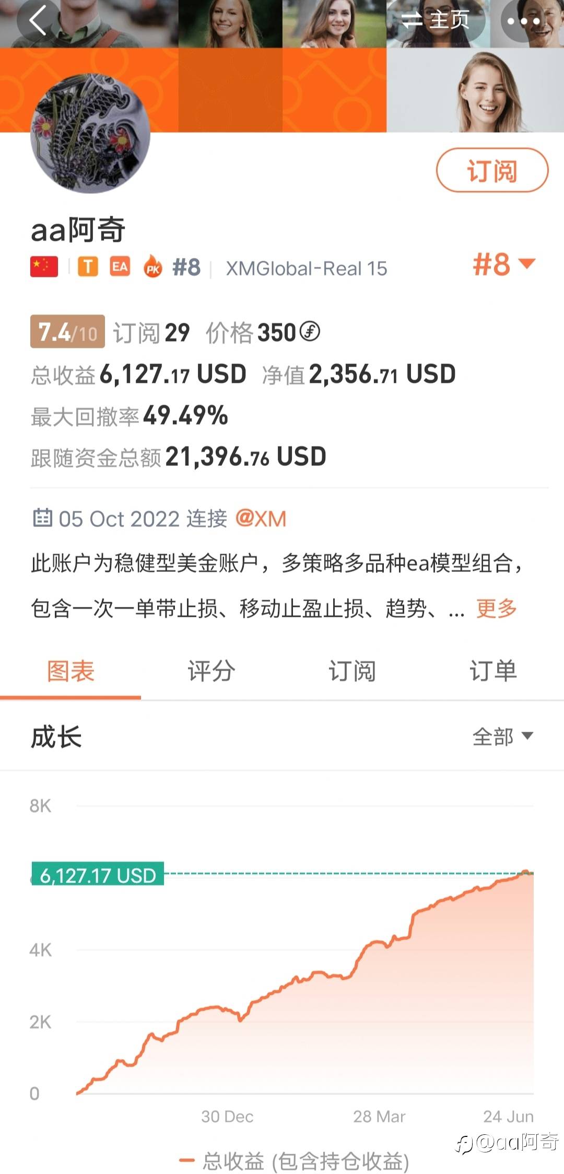Tap the profile avatar picture
564x1174 pixels.
(90, 134)
